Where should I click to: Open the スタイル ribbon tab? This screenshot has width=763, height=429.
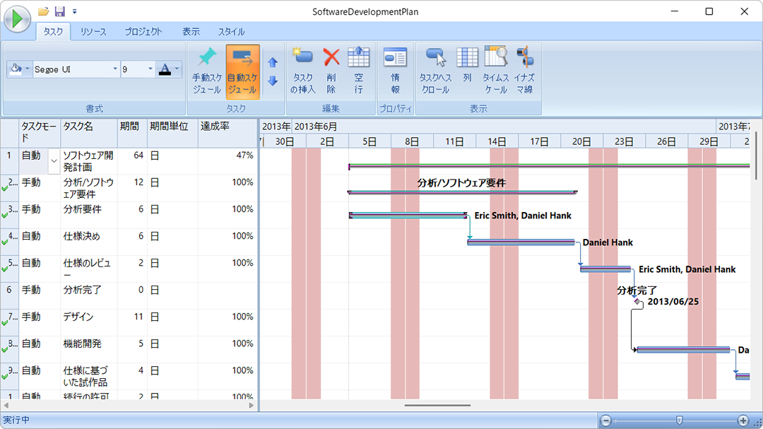coord(231,32)
